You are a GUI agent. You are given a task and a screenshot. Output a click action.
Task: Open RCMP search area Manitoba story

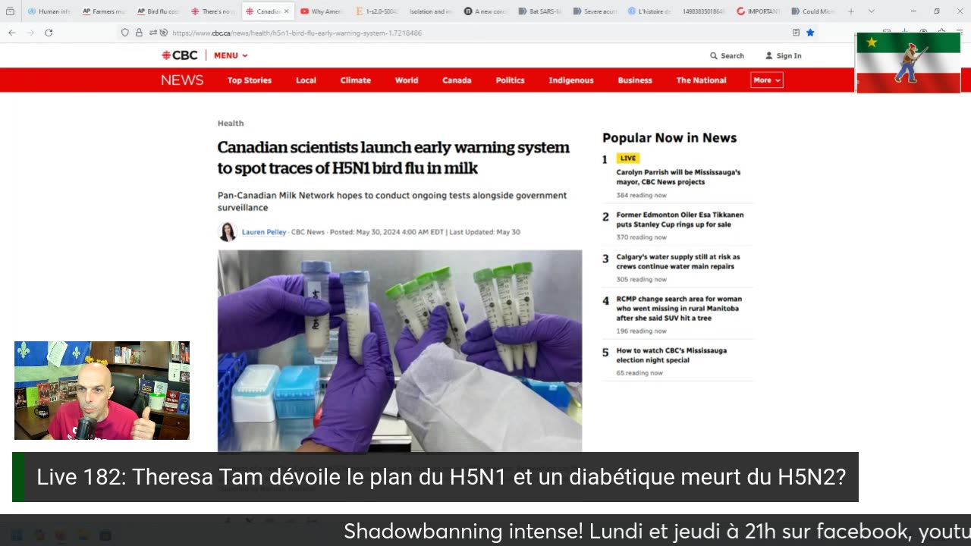(x=677, y=309)
